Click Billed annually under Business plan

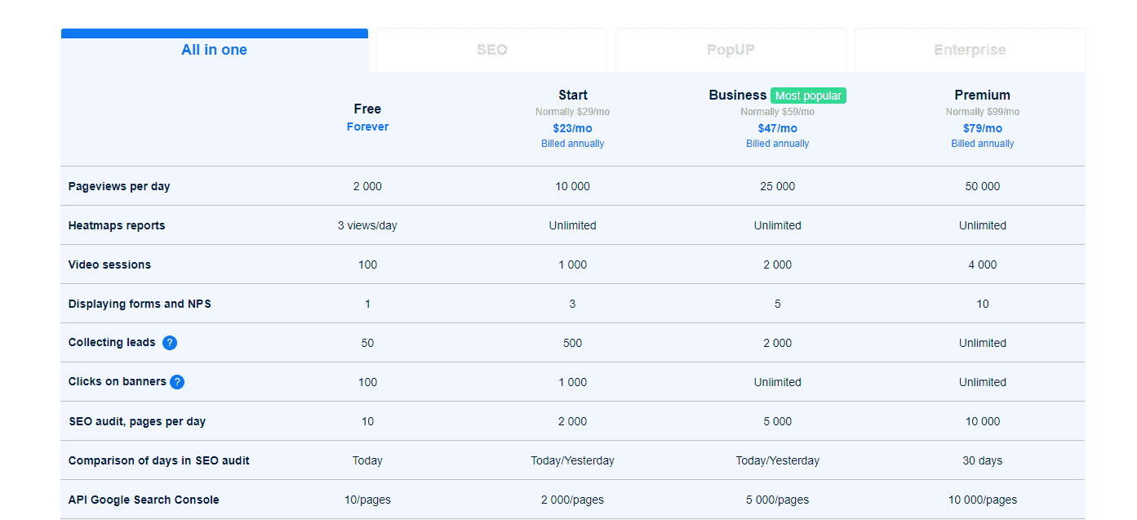[x=778, y=144]
